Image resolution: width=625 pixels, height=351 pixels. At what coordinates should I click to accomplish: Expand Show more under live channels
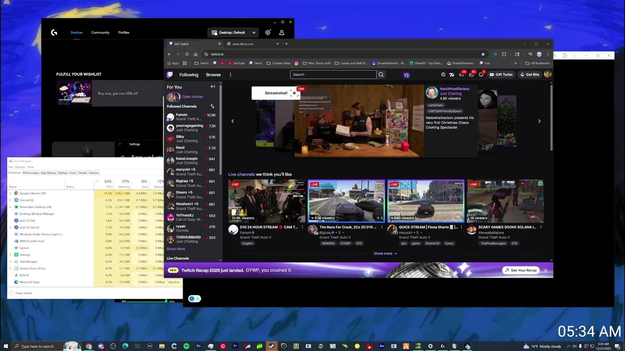click(385, 253)
